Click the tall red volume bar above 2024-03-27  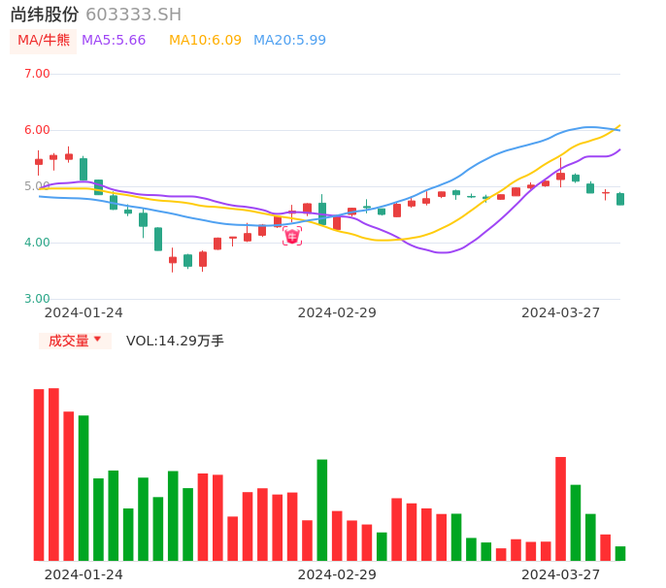coord(560,508)
